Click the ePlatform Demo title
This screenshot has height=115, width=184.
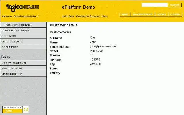pos(78,7)
